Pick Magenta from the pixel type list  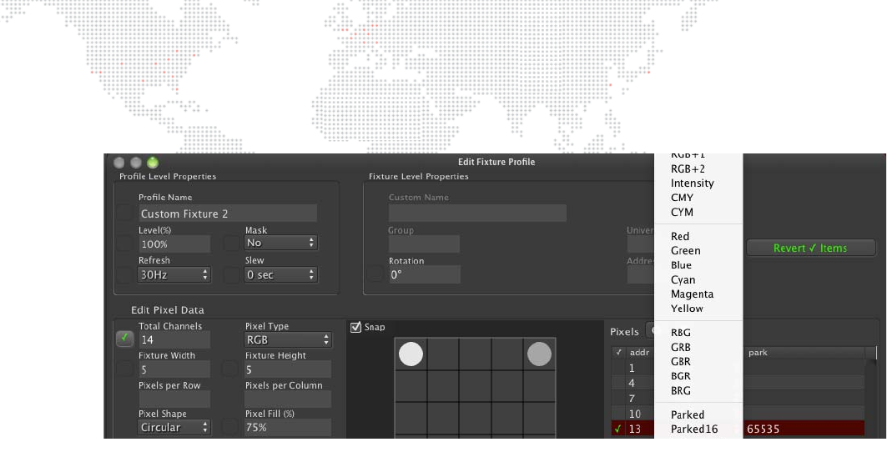point(692,294)
